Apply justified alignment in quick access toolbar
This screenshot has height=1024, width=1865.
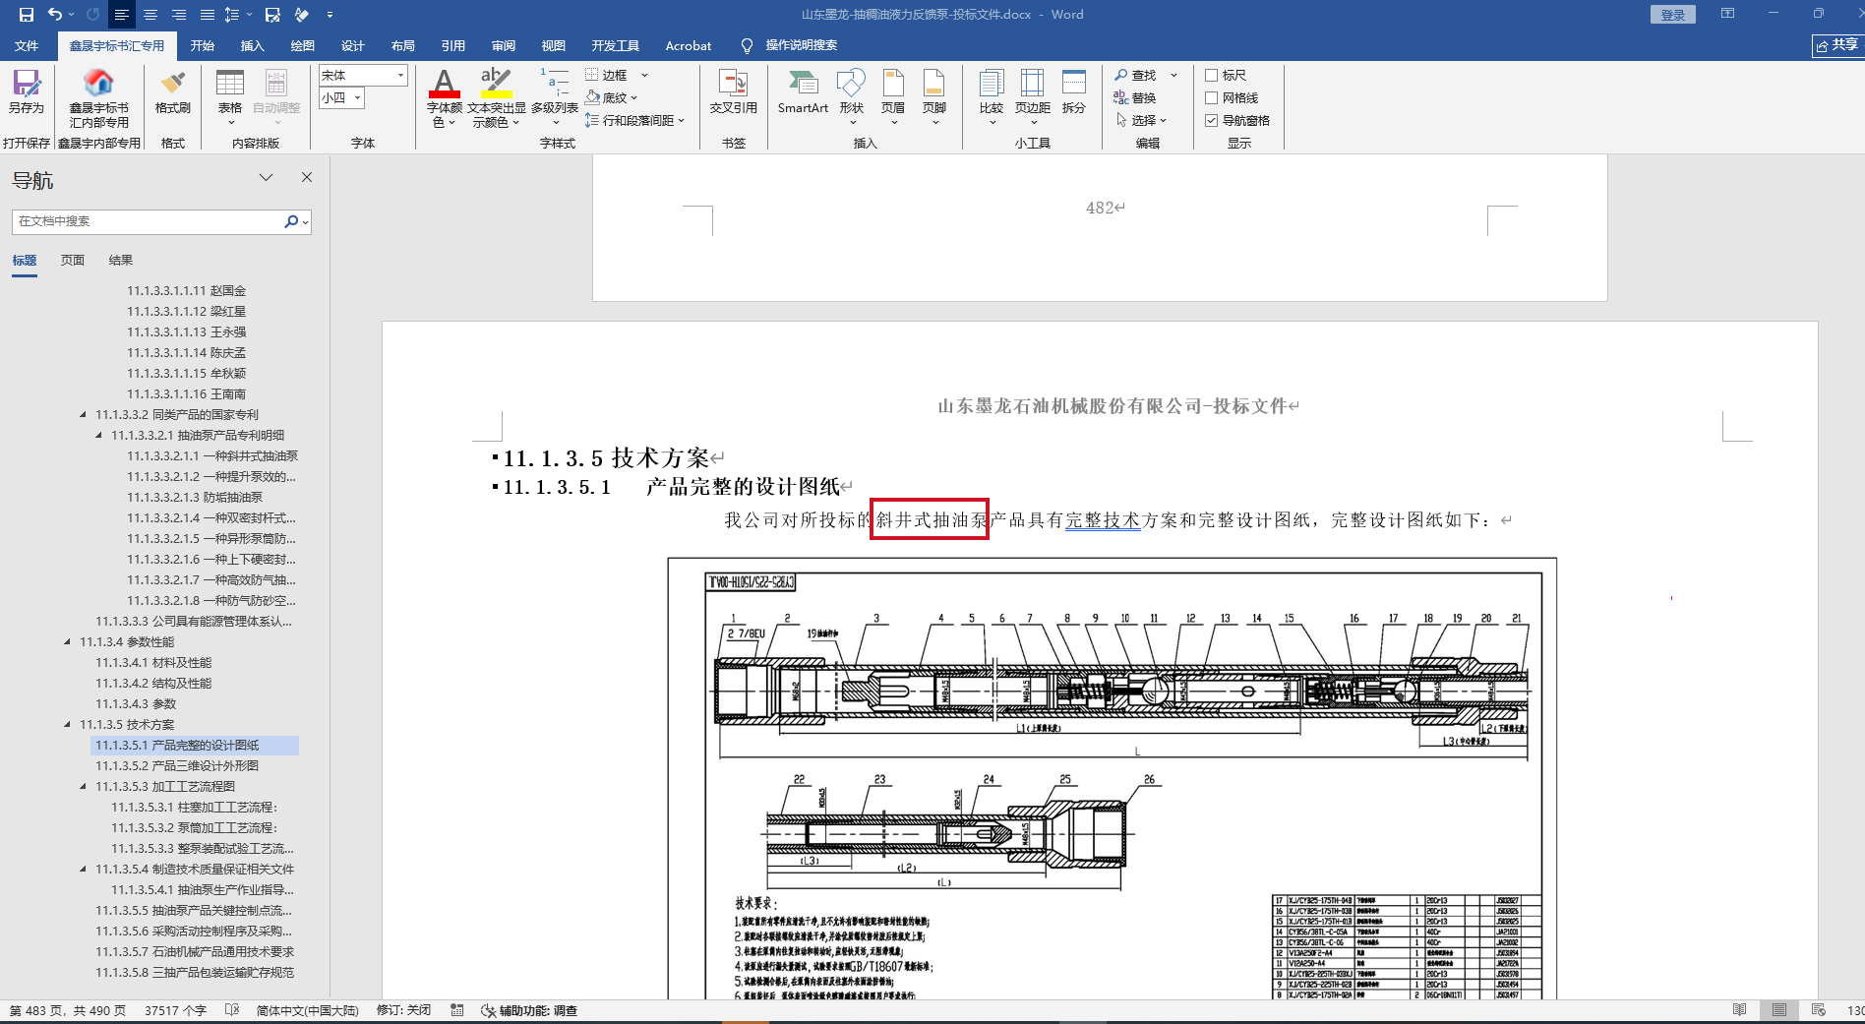pyautogui.click(x=208, y=15)
